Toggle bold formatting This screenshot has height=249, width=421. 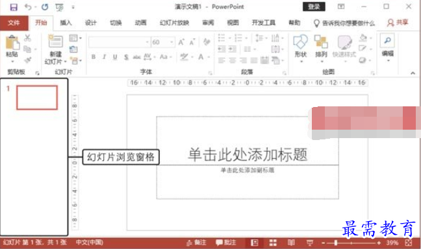pos(94,57)
